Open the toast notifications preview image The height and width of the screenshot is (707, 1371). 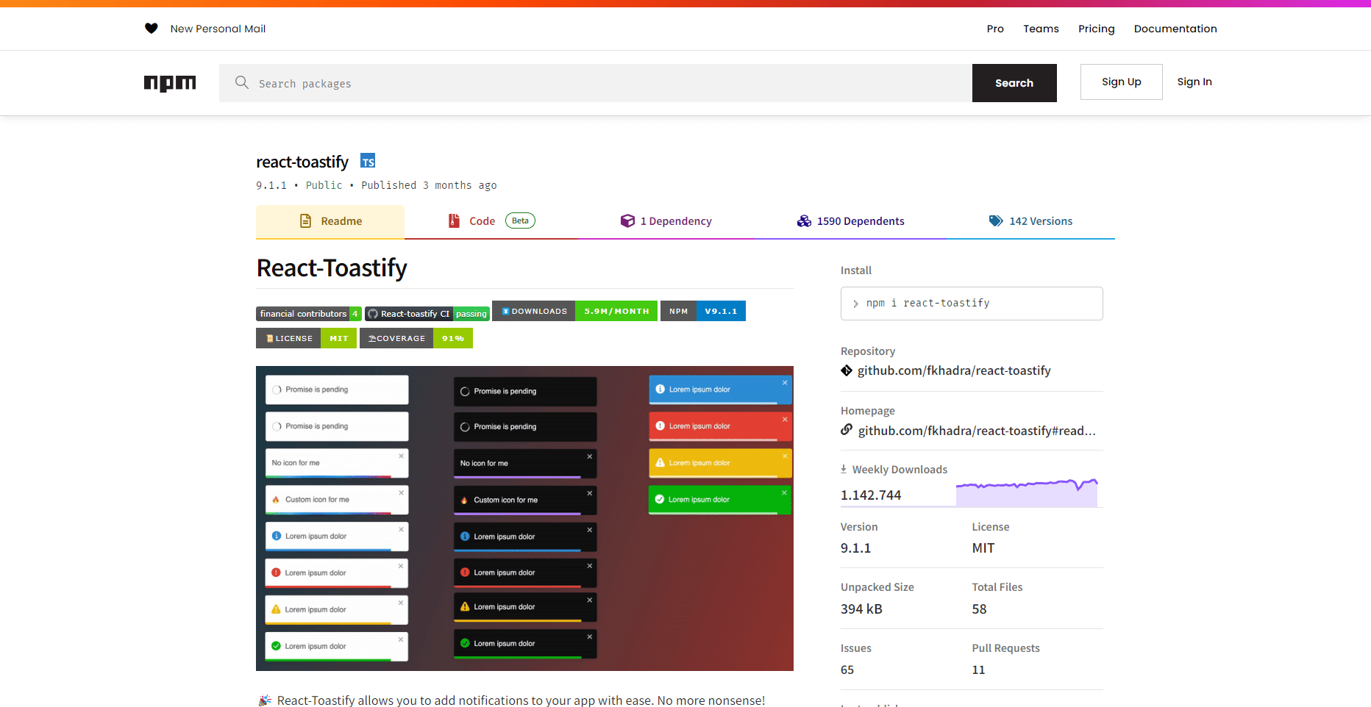pos(524,518)
